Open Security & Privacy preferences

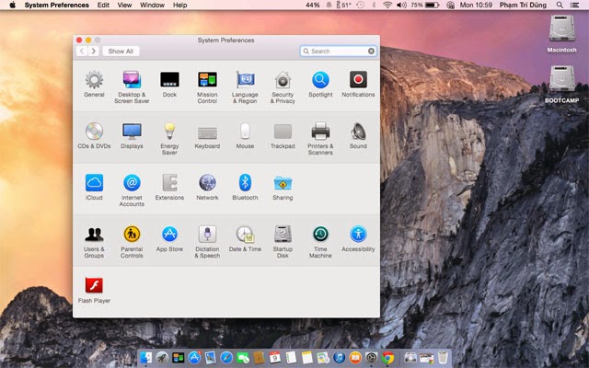click(x=283, y=87)
